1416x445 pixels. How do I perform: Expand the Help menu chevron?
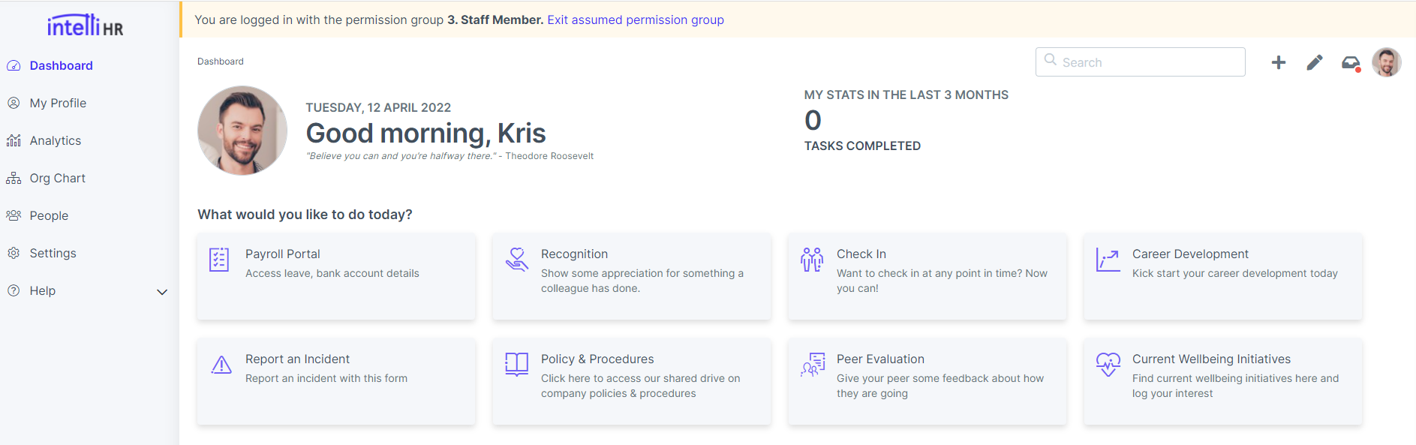click(162, 291)
